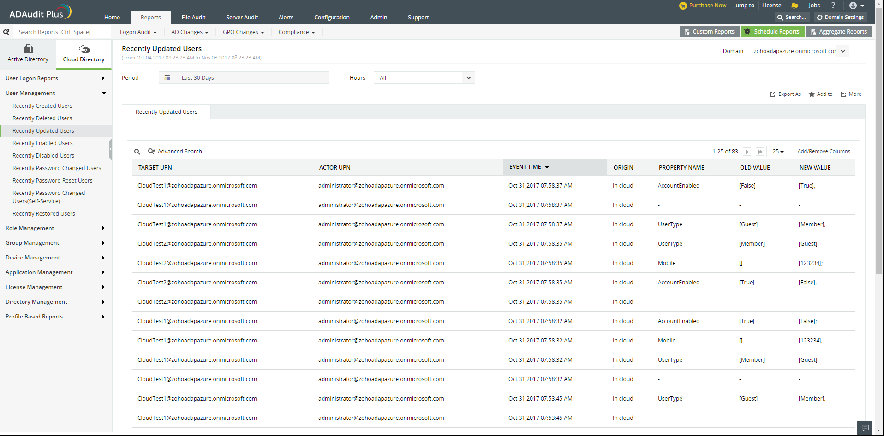Switch to Active Directory view
The height and width of the screenshot is (436, 884).
(x=28, y=54)
